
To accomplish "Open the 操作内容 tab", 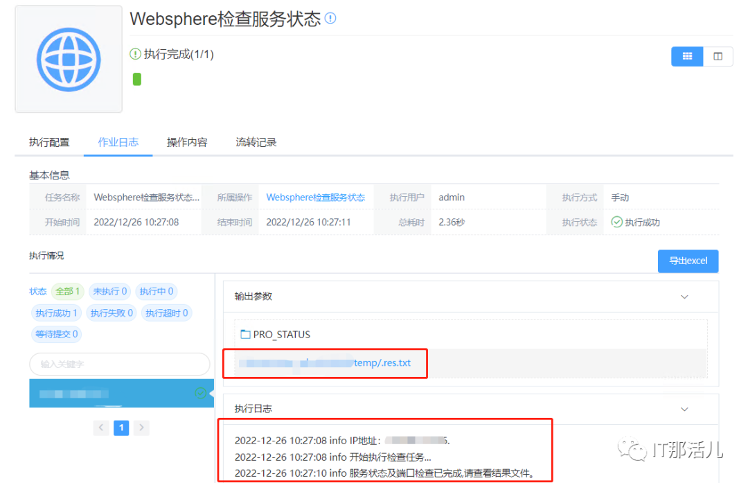I will tap(187, 142).
